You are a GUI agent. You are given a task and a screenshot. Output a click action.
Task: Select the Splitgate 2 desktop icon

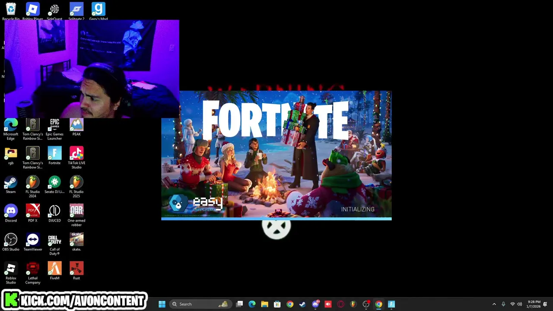click(76, 11)
